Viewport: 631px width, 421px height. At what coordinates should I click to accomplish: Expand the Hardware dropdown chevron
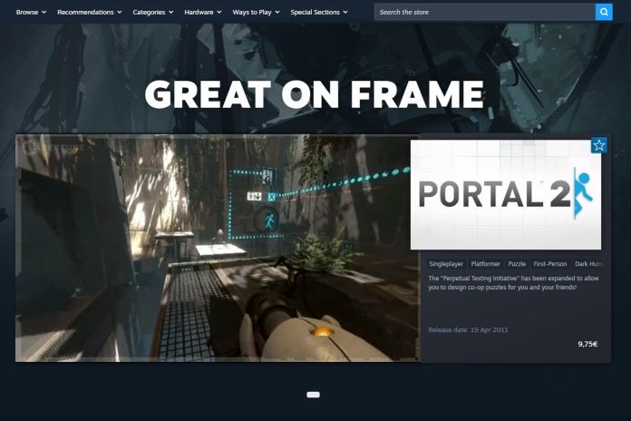pos(219,12)
